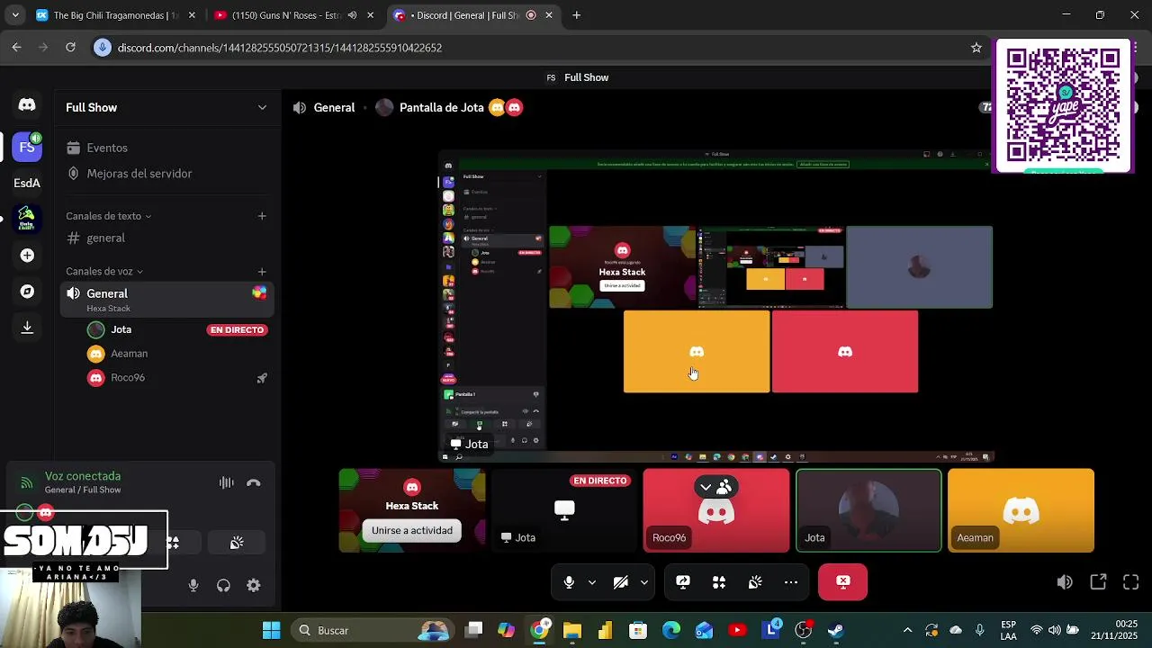1152x648 pixels.
Task: Go back in browser
Action: click(16, 48)
